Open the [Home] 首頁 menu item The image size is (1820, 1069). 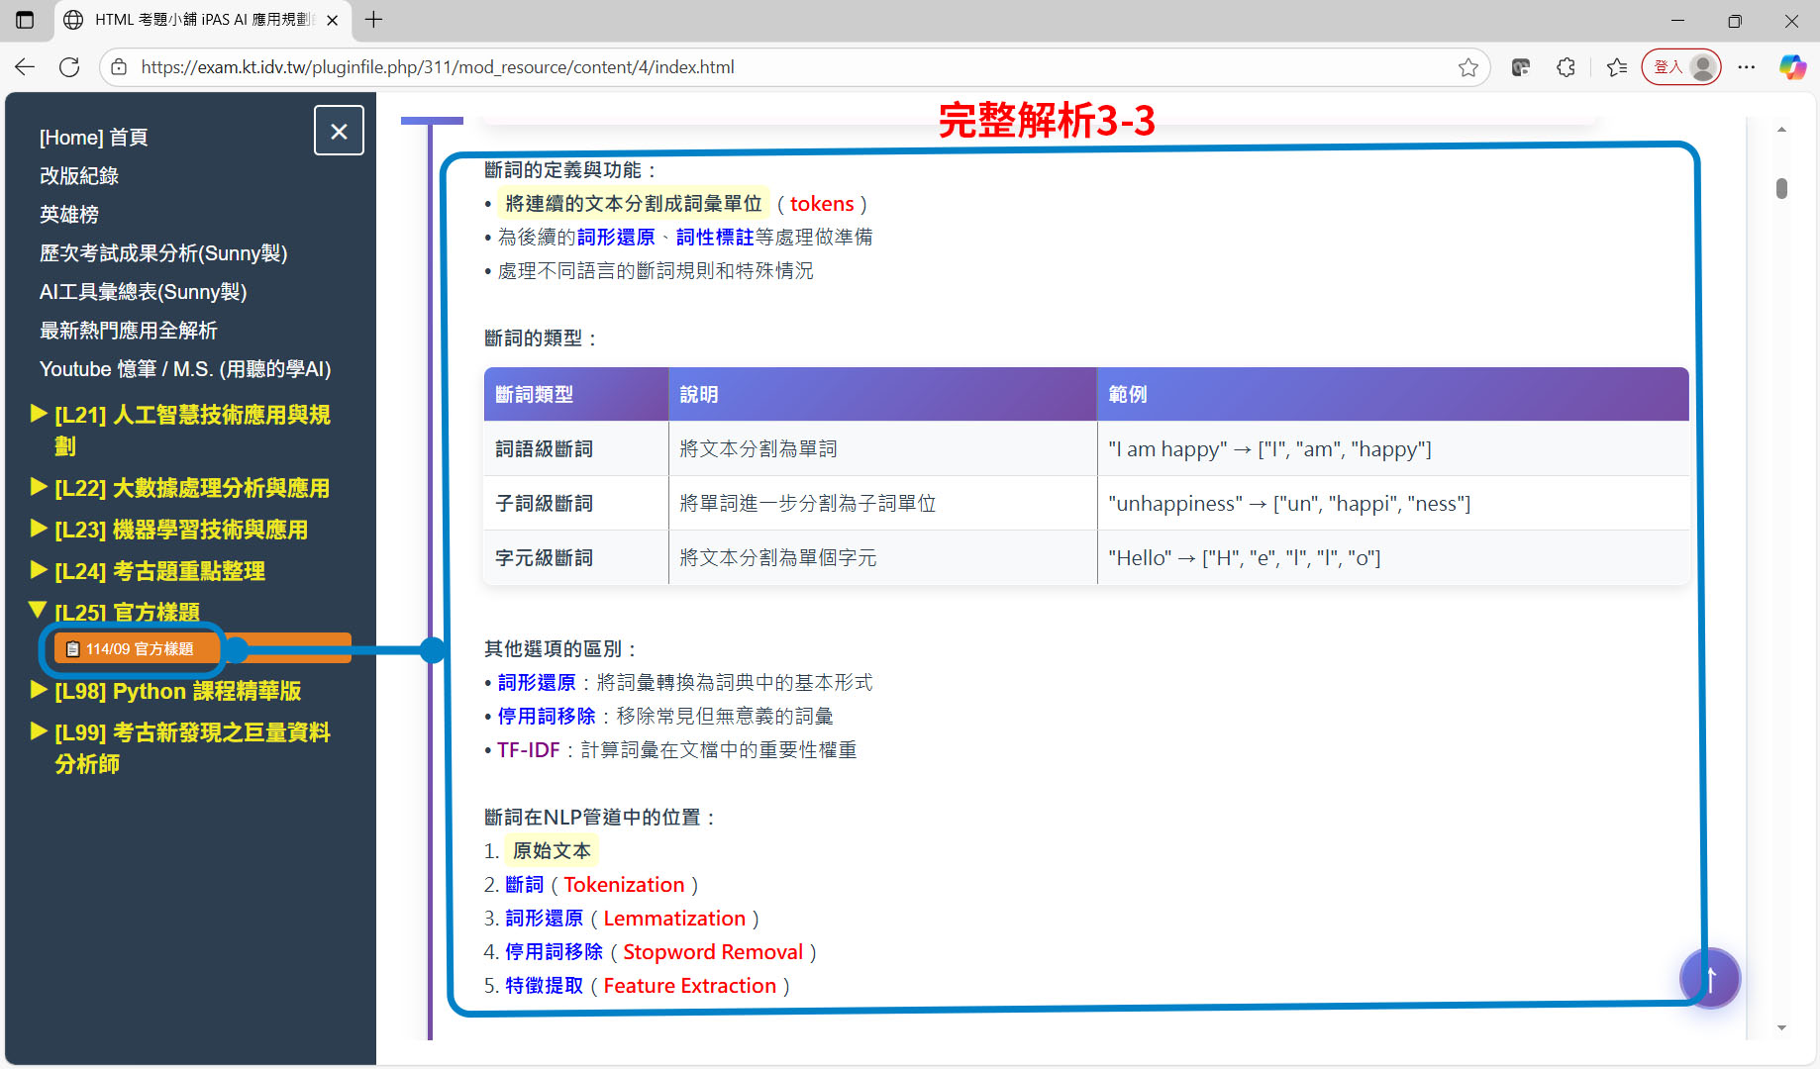tap(94, 138)
